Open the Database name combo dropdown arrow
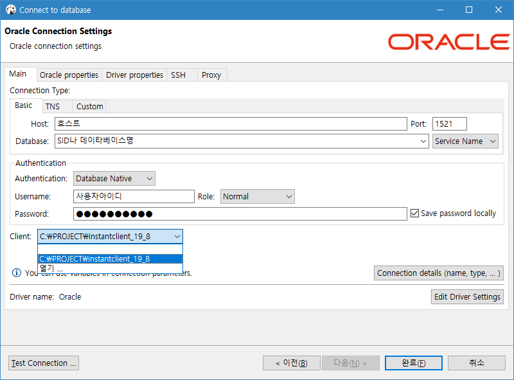 pos(423,141)
